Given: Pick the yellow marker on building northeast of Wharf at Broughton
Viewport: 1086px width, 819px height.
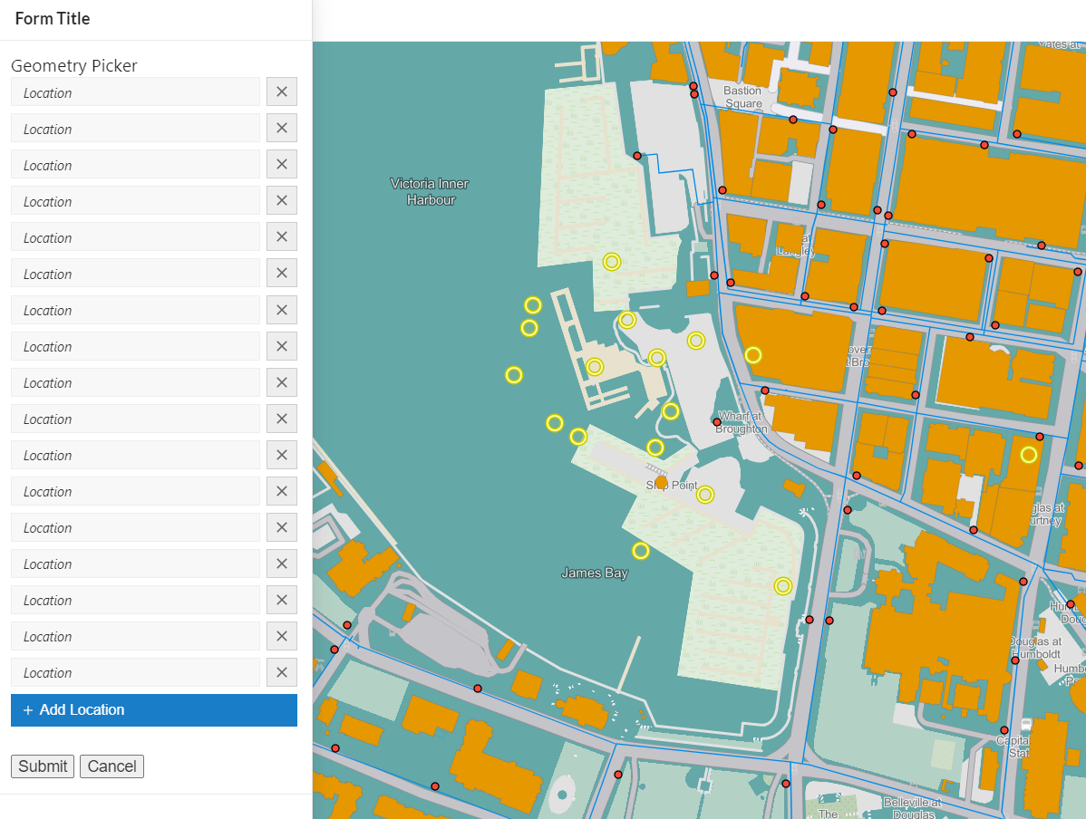Looking at the screenshot, I should (753, 355).
